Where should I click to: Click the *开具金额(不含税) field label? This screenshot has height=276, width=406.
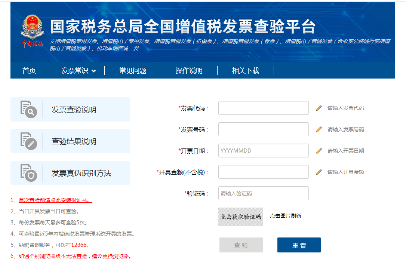183,172
